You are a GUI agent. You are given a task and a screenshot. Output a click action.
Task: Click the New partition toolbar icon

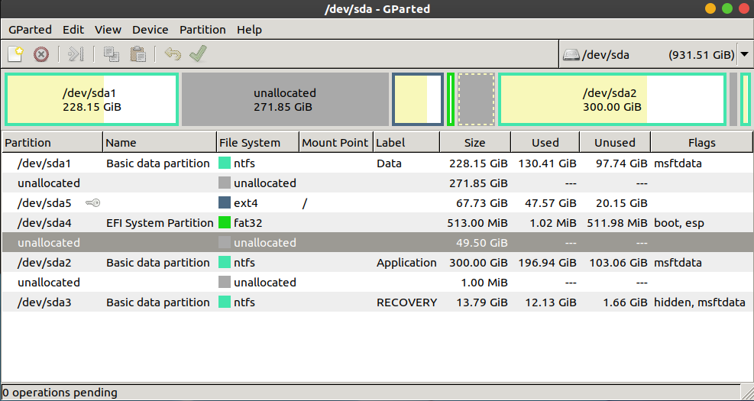coord(15,54)
